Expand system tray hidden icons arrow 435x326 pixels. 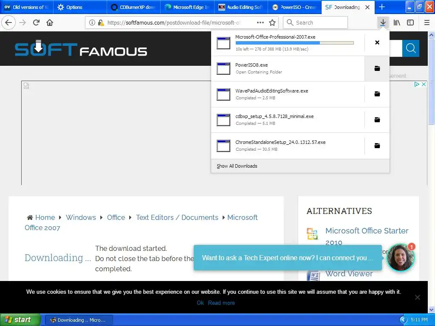[403, 320]
